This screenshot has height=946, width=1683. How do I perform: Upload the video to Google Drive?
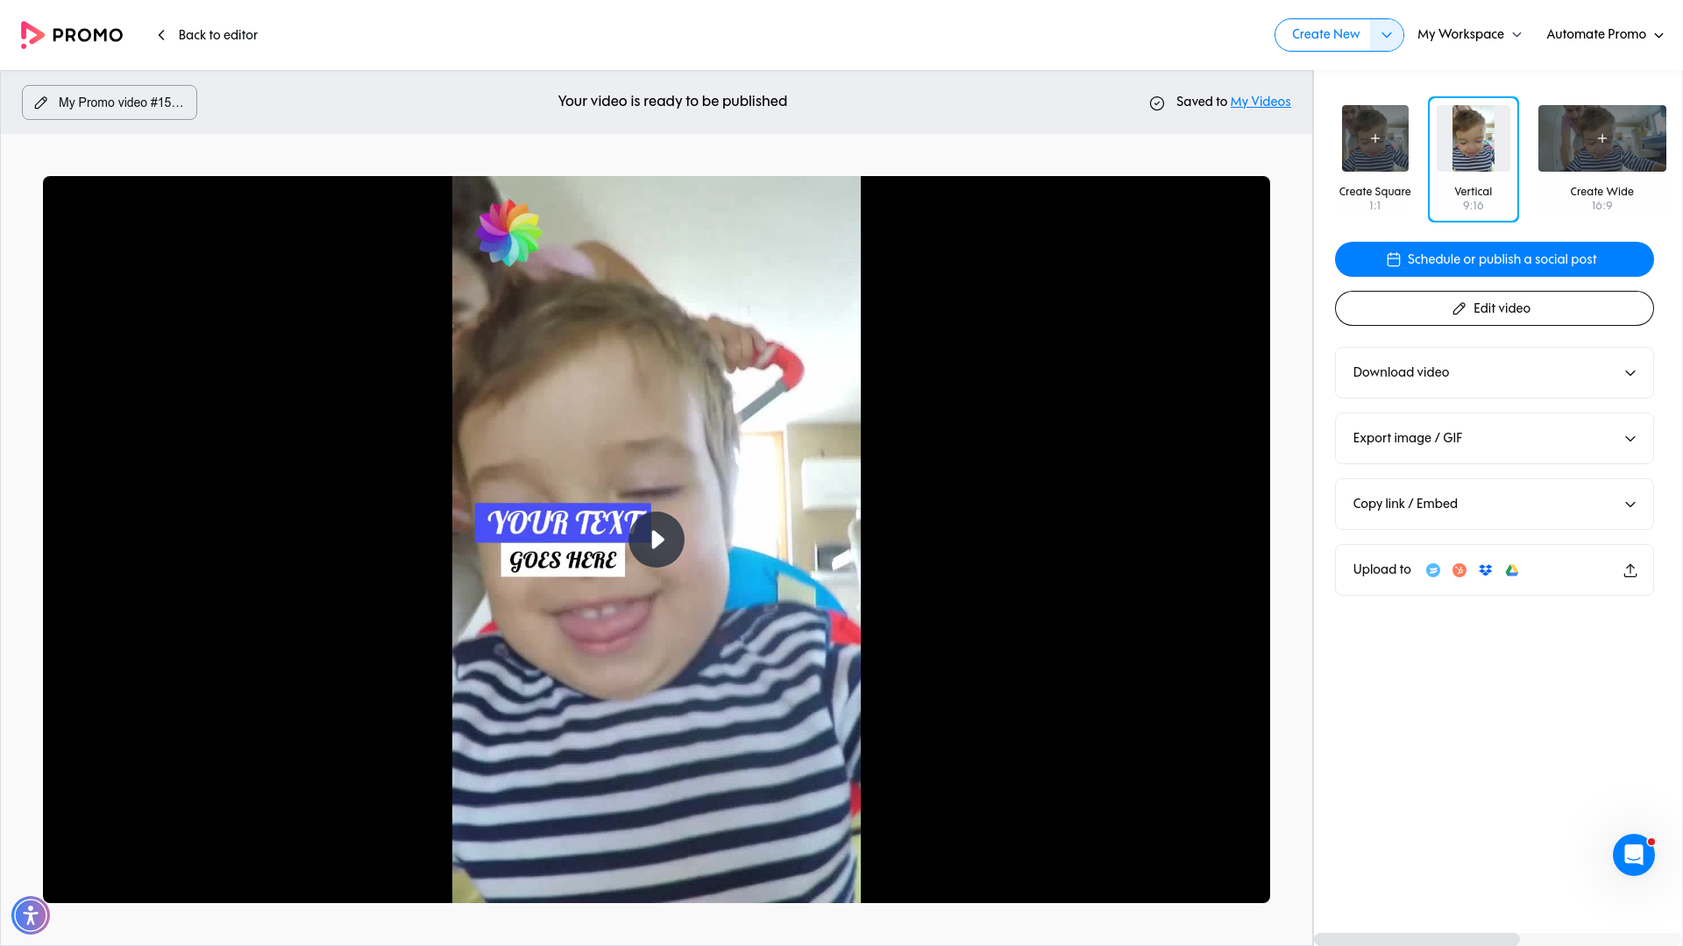(1511, 569)
